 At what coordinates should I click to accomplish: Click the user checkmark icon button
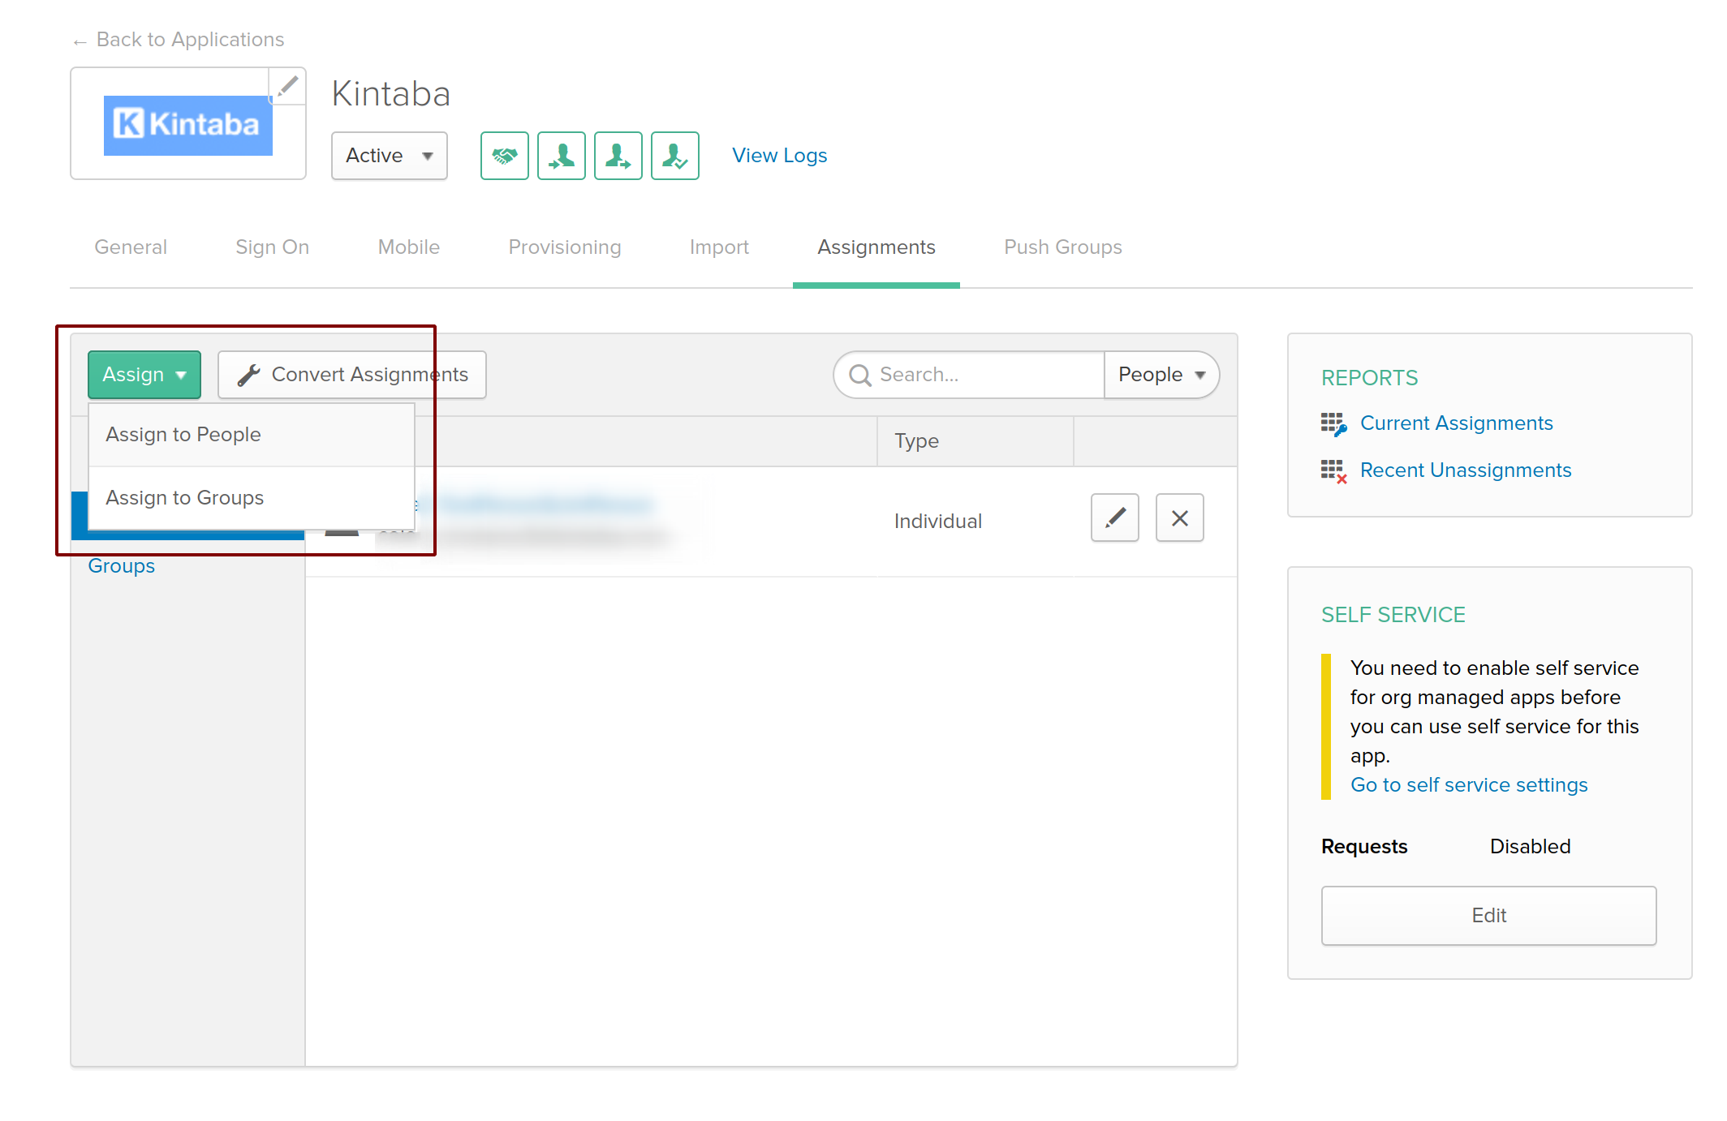coord(674,156)
